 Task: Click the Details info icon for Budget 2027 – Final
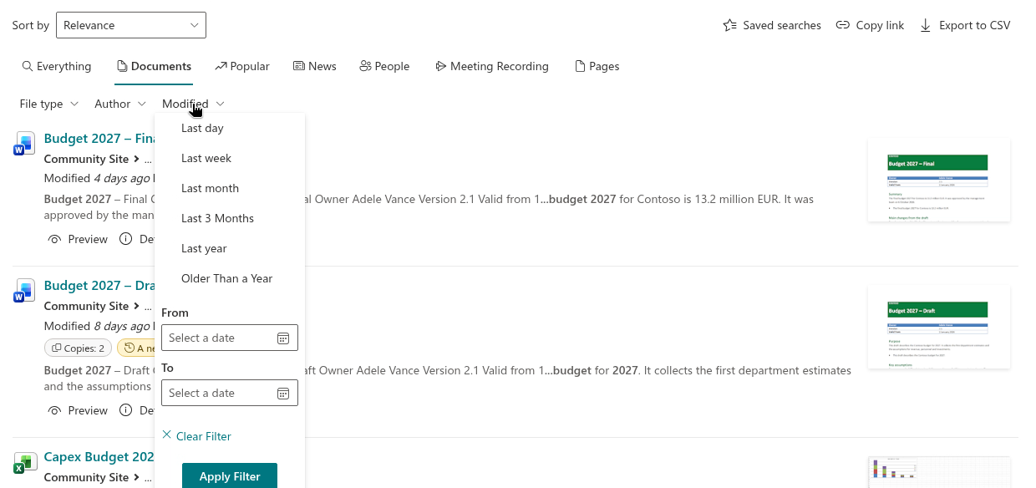point(126,239)
